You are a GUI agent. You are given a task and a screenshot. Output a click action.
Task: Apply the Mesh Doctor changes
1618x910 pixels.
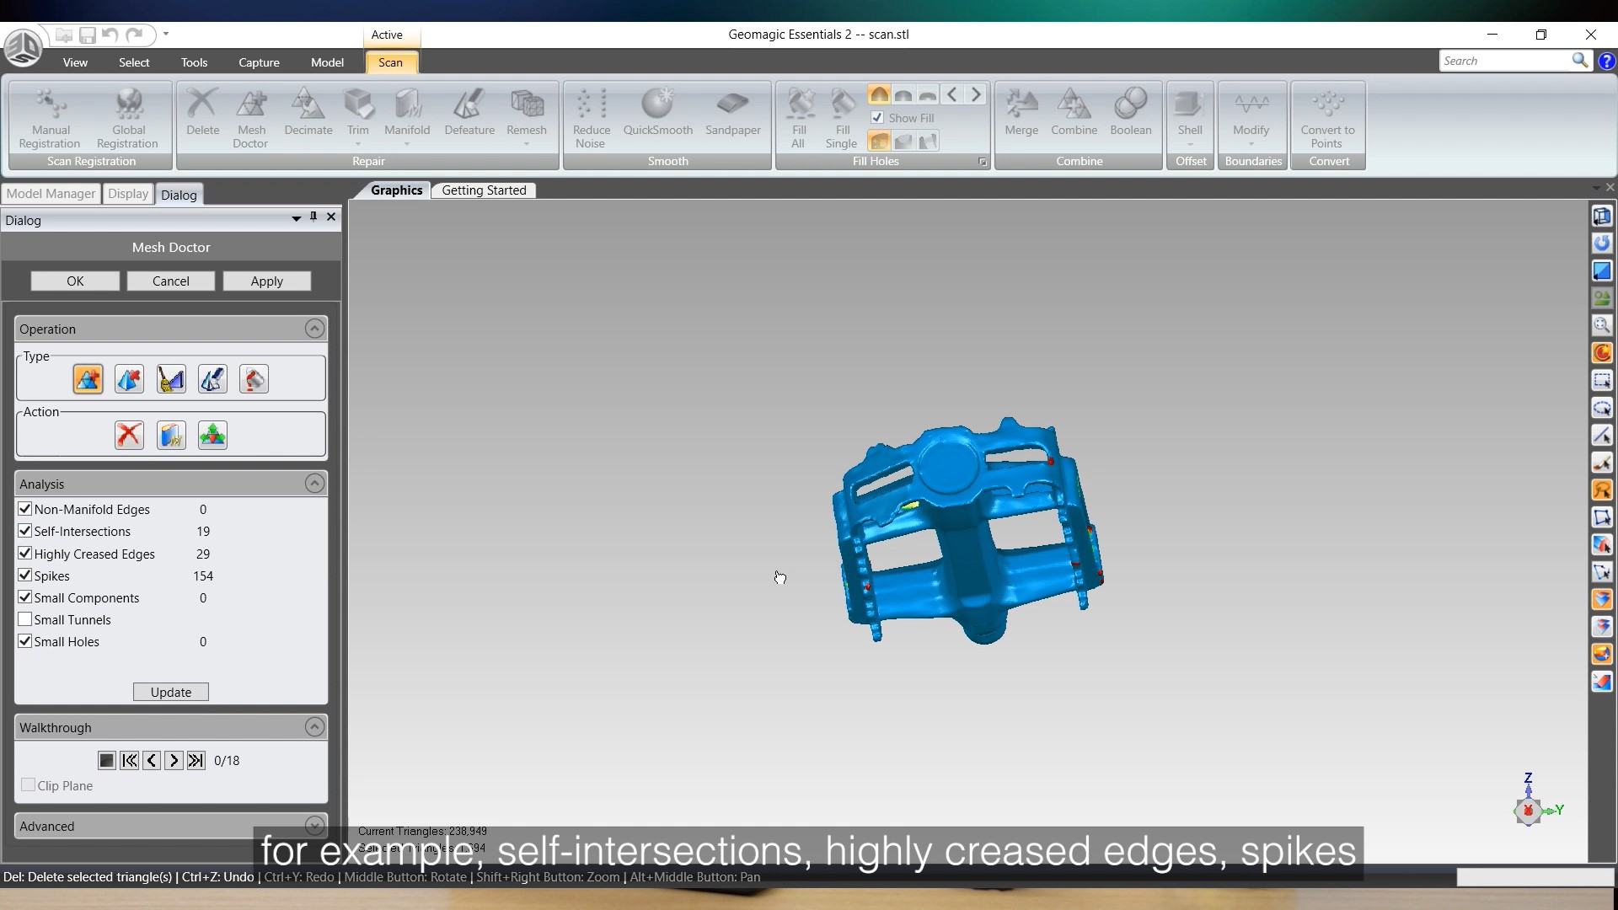coord(266,281)
